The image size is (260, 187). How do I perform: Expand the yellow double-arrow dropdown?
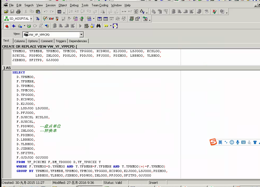point(111,26)
